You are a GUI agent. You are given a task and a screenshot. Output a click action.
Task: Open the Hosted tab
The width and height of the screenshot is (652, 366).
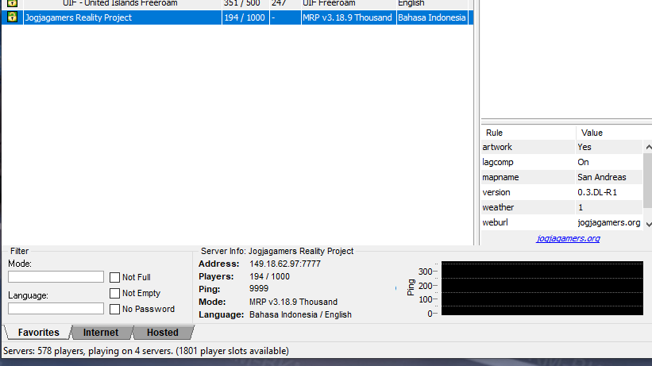[x=163, y=333]
